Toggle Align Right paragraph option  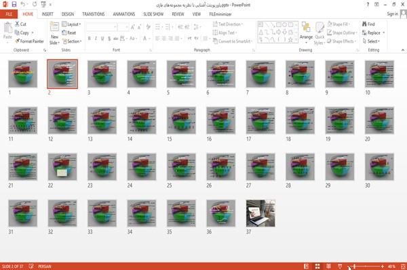170,39
